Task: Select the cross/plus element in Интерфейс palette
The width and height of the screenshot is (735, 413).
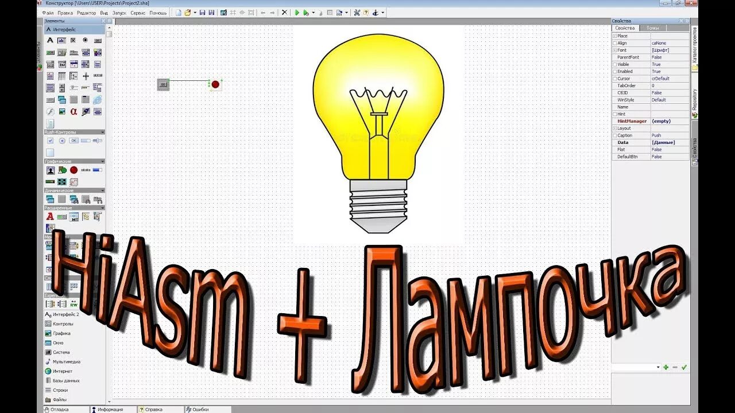Action: 86,76
